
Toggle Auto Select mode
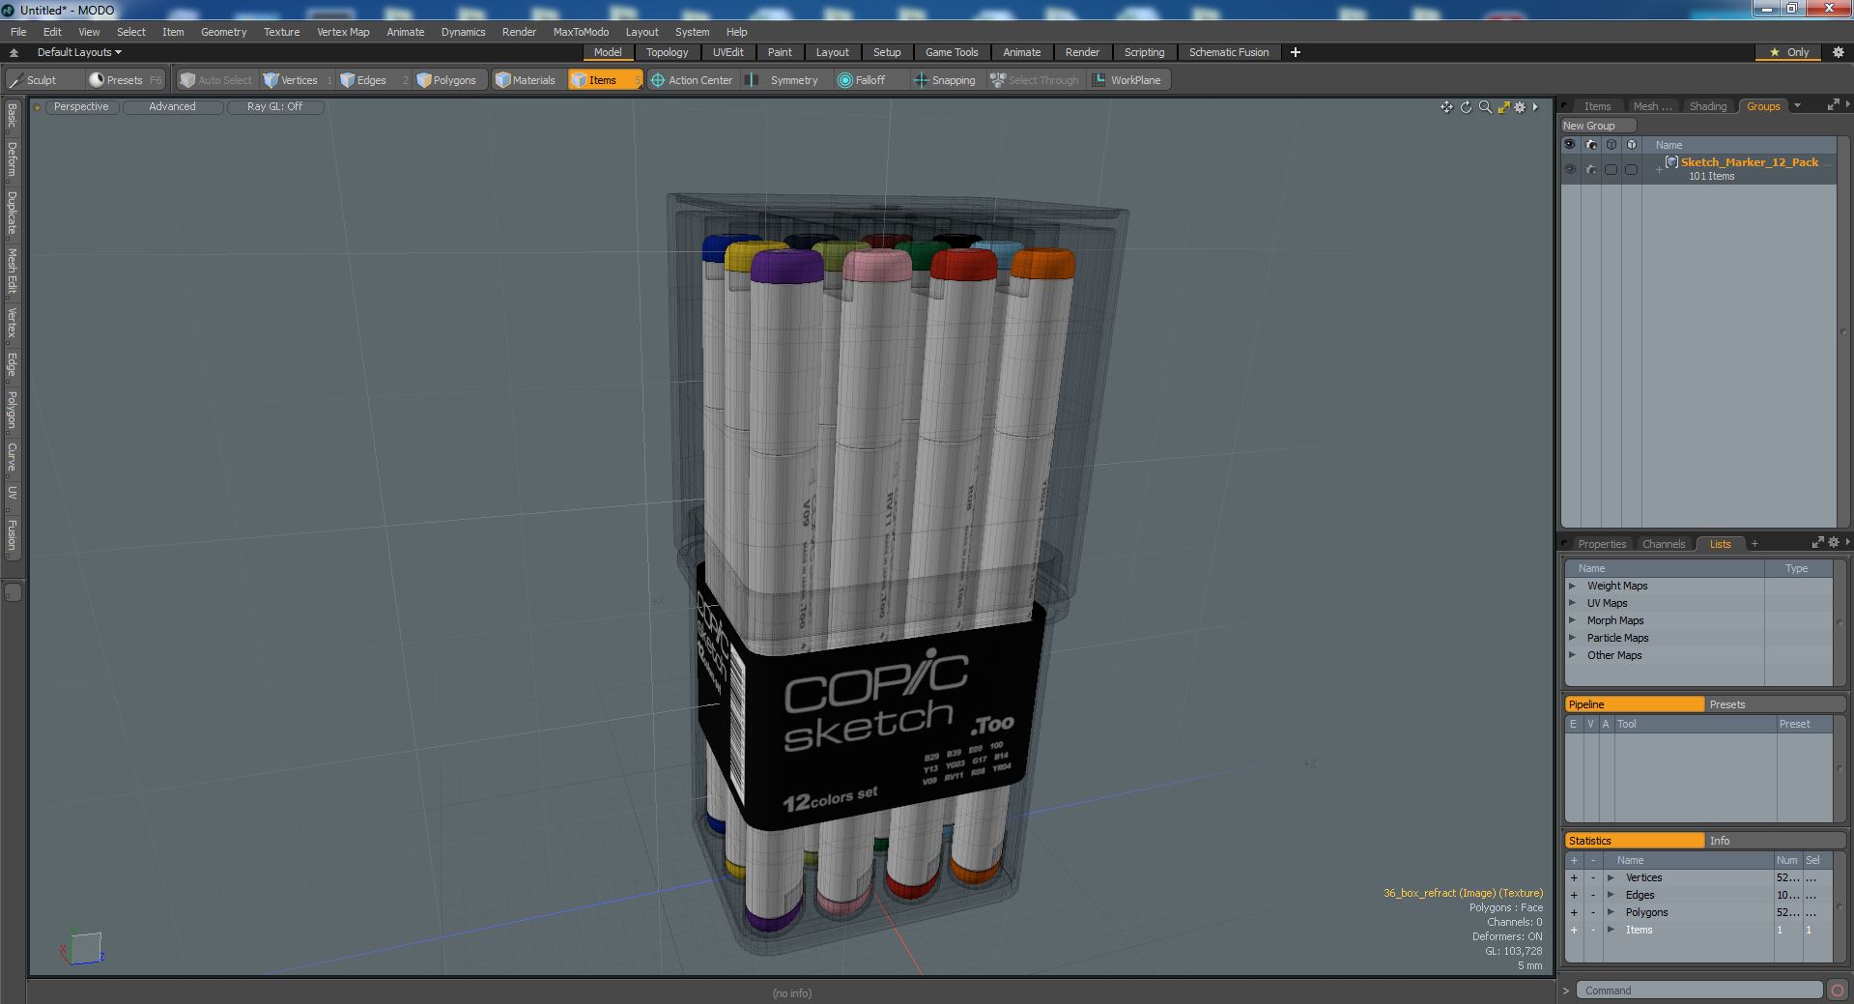[x=216, y=80]
